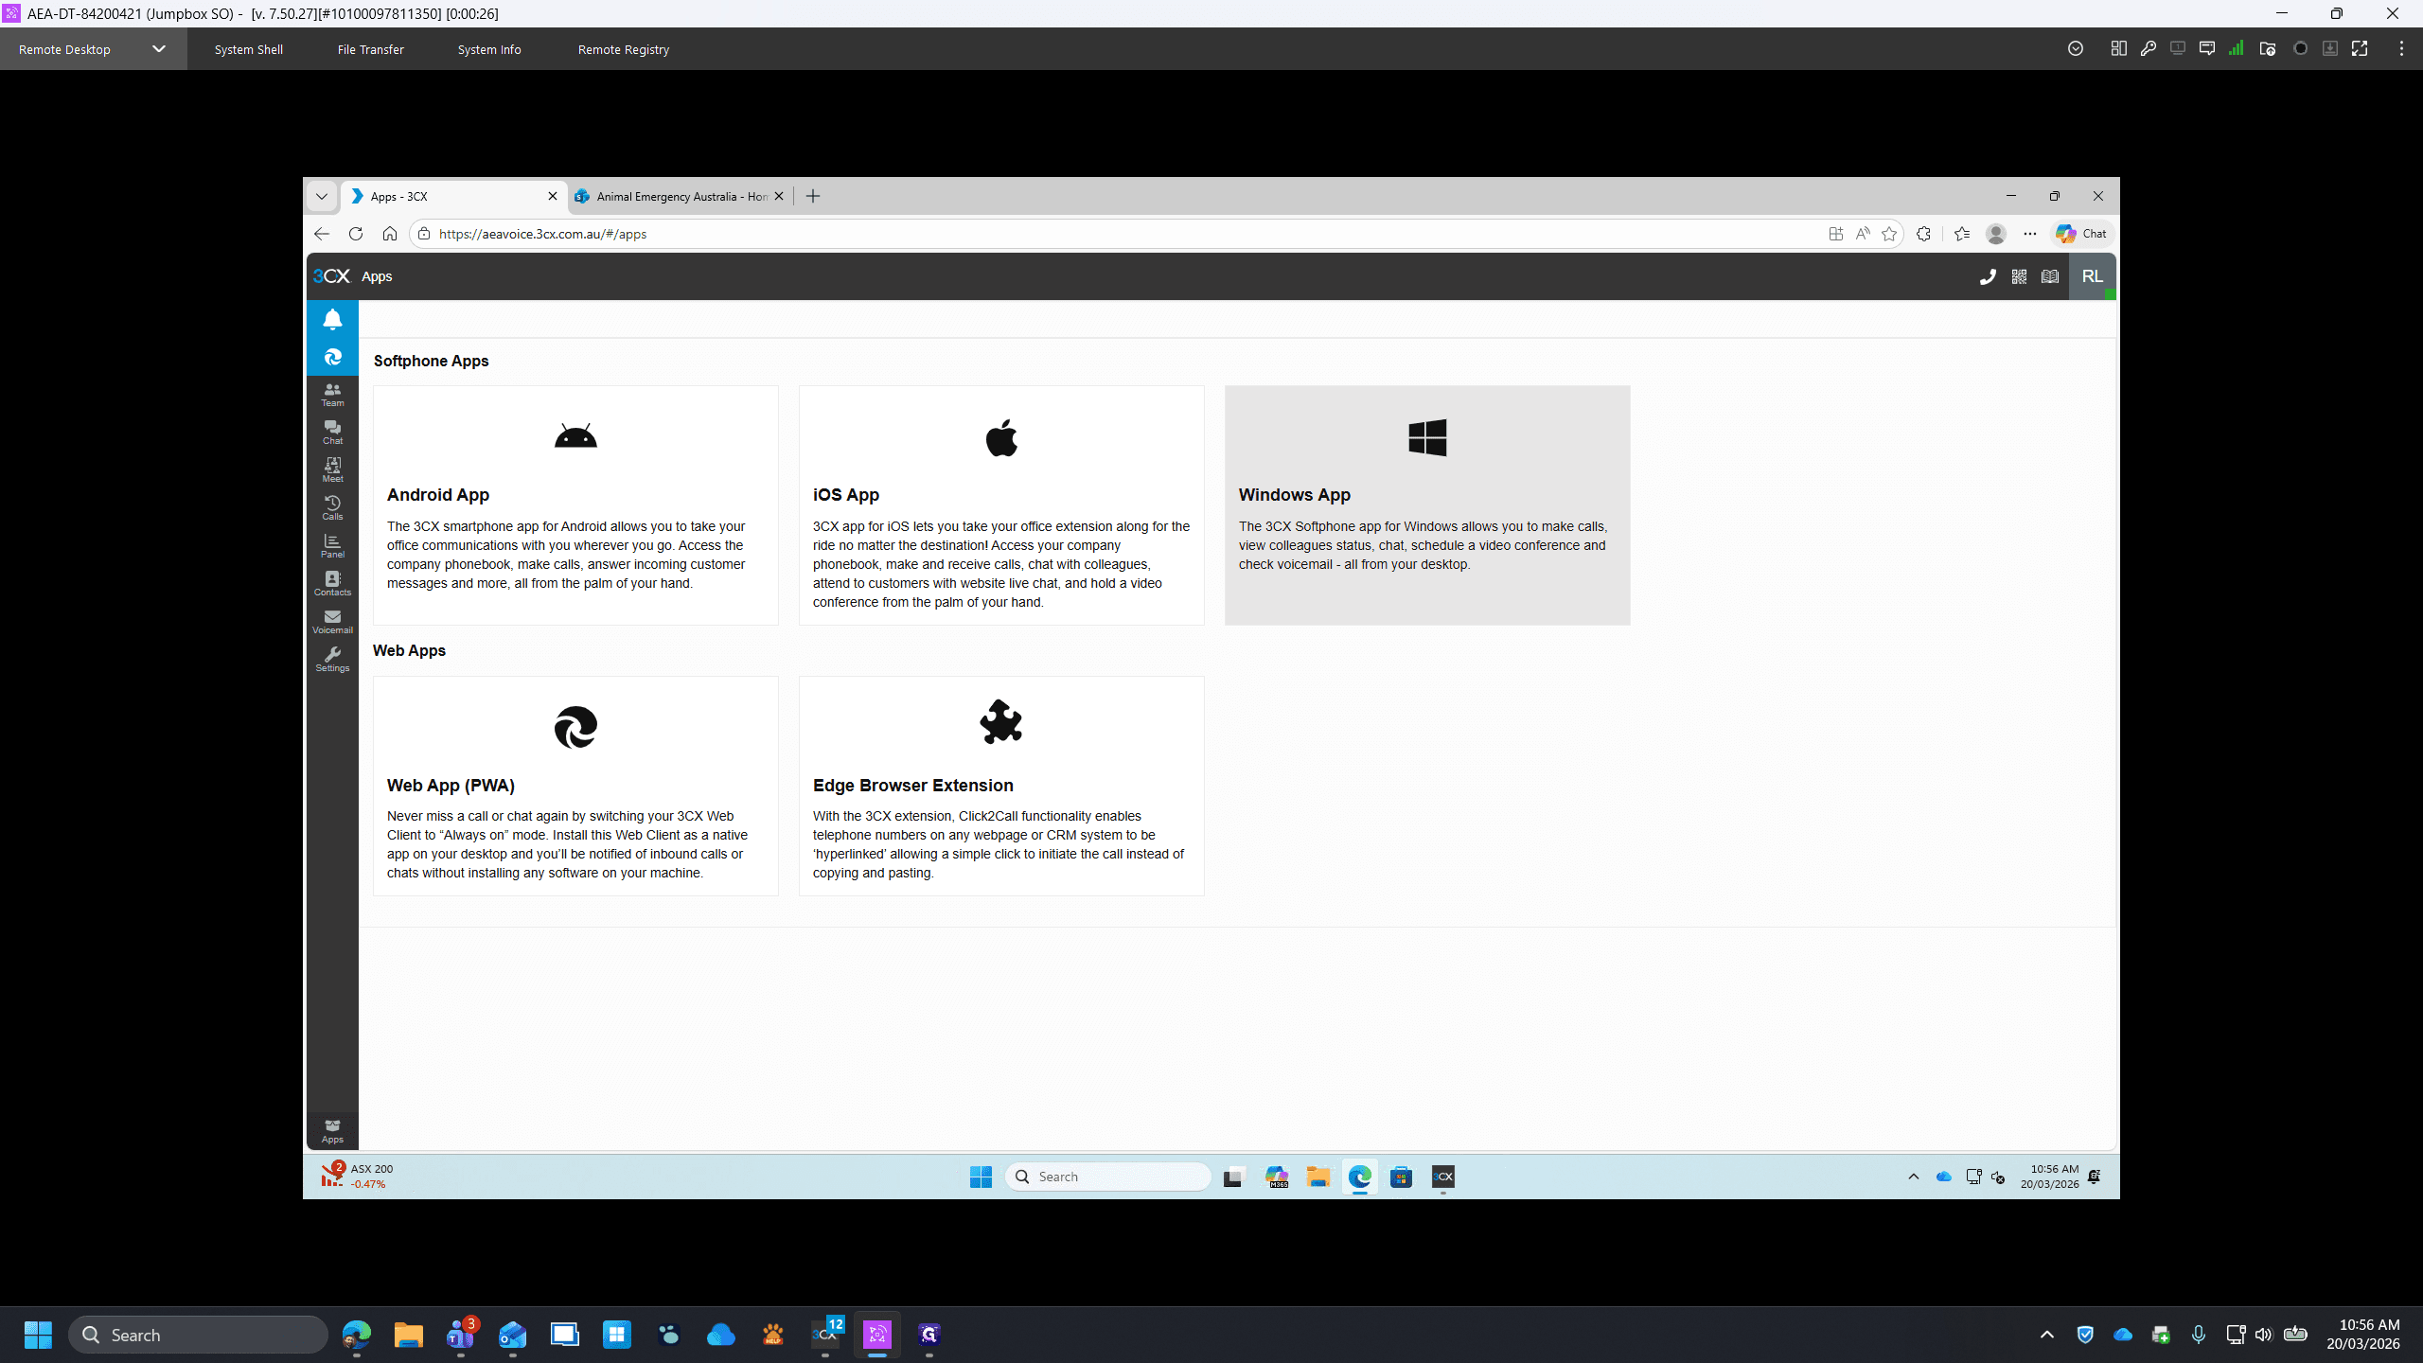Open the remote Windows Start button
The image size is (2423, 1363).
coord(981,1177)
